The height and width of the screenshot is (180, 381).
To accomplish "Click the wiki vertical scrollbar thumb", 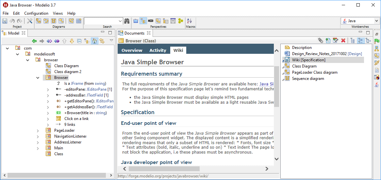I will click(276, 87).
